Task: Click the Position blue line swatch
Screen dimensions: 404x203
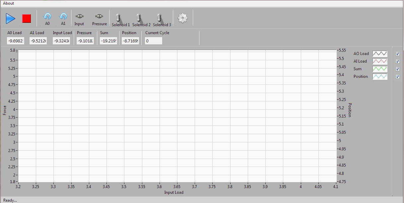Action: (x=380, y=76)
